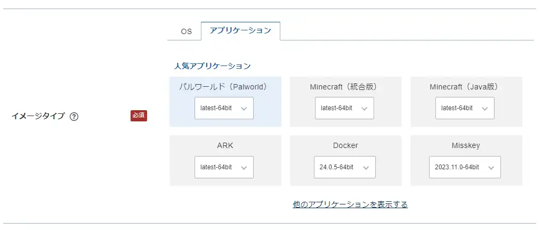Open the Minecraft (Java版) version dropdown
Viewport: 542px width, 230px height.
465,108
